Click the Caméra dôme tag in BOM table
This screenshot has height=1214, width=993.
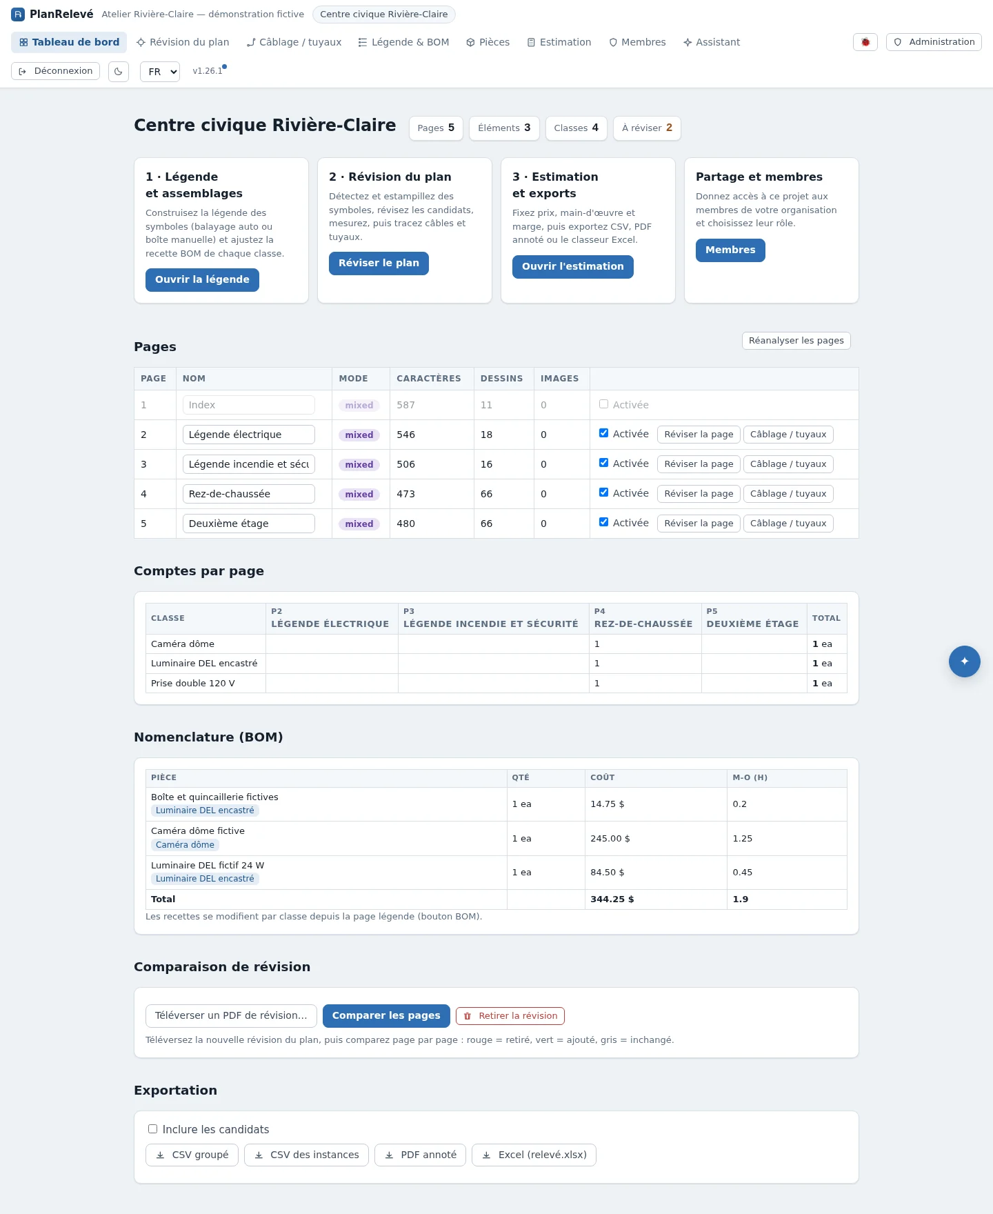pos(185,845)
